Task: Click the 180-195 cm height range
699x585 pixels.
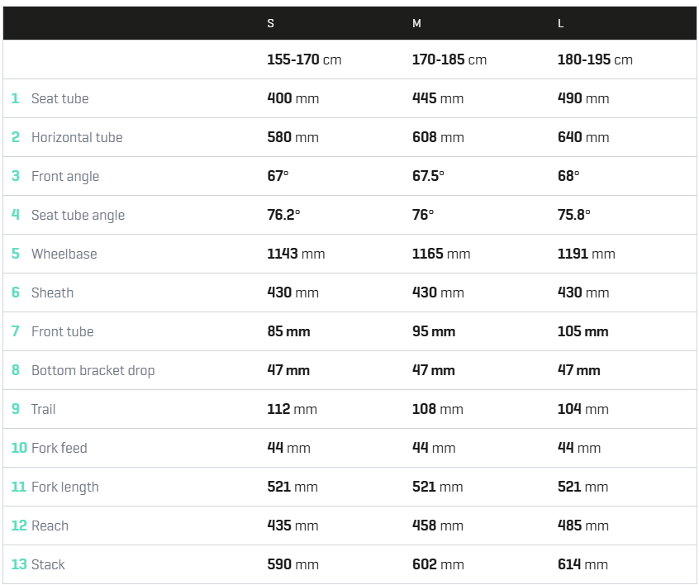Action: pyautogui.click(x=595, y=59)
